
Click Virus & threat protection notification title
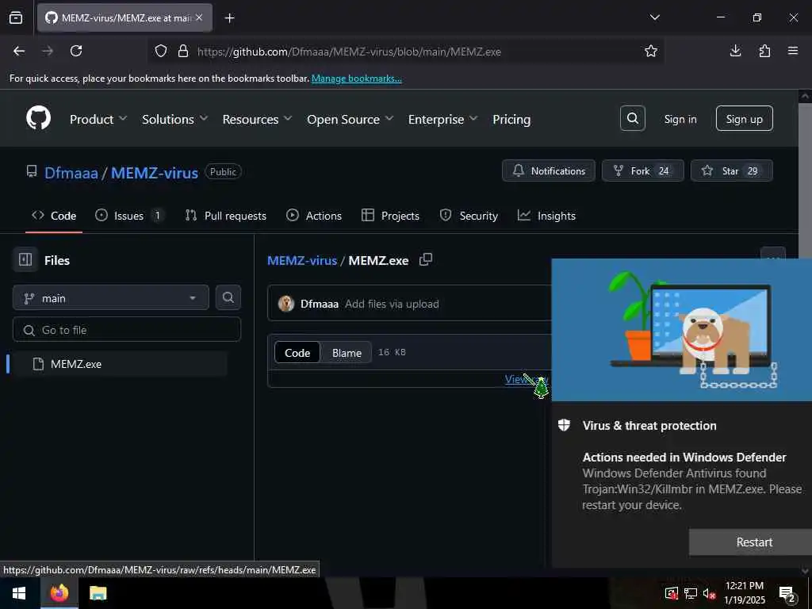[x=649, y=425]
